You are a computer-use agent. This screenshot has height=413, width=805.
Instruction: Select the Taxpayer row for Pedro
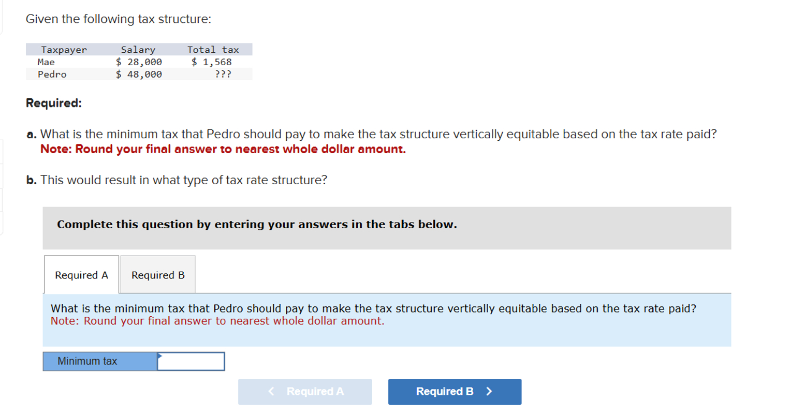pyautogui.click(x=52, y=74)
